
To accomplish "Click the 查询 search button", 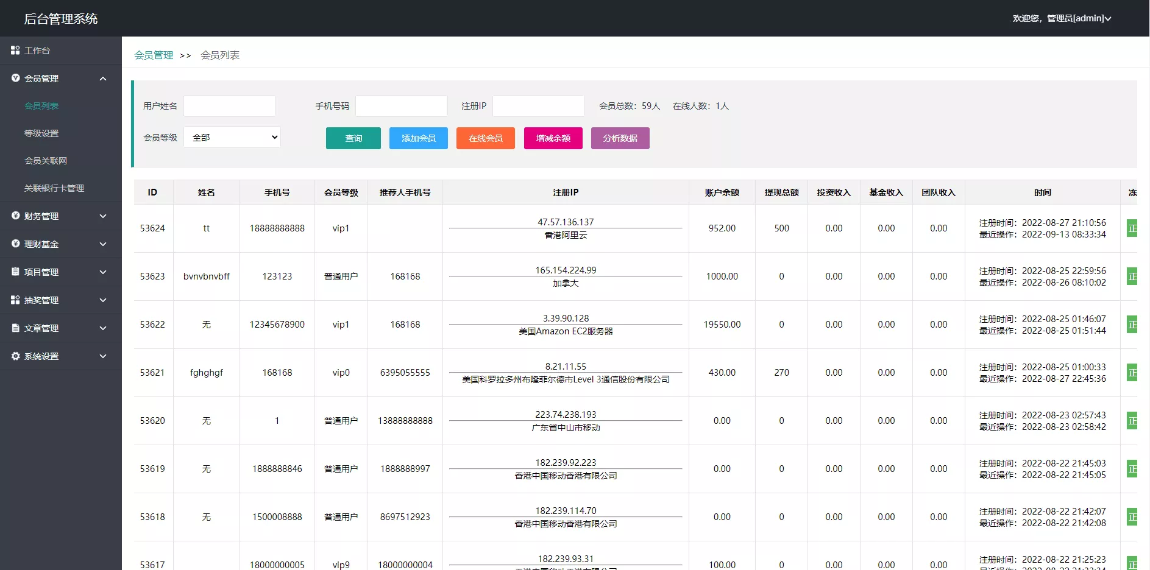I will click(353, 138).
